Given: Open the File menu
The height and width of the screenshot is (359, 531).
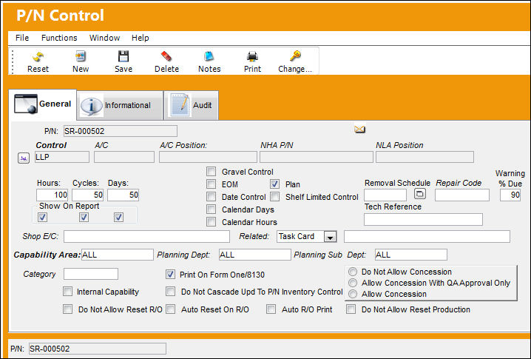Looking at the screenshot, I should click(x=22, y=38).
